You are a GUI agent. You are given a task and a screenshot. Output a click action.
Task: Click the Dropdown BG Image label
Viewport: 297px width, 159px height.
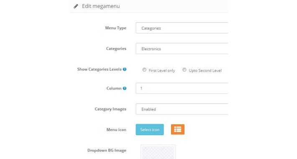tap(107, 151)
